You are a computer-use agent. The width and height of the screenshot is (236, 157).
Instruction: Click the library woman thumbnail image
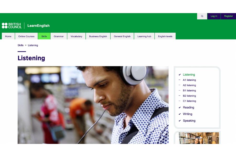pos(199,138)
